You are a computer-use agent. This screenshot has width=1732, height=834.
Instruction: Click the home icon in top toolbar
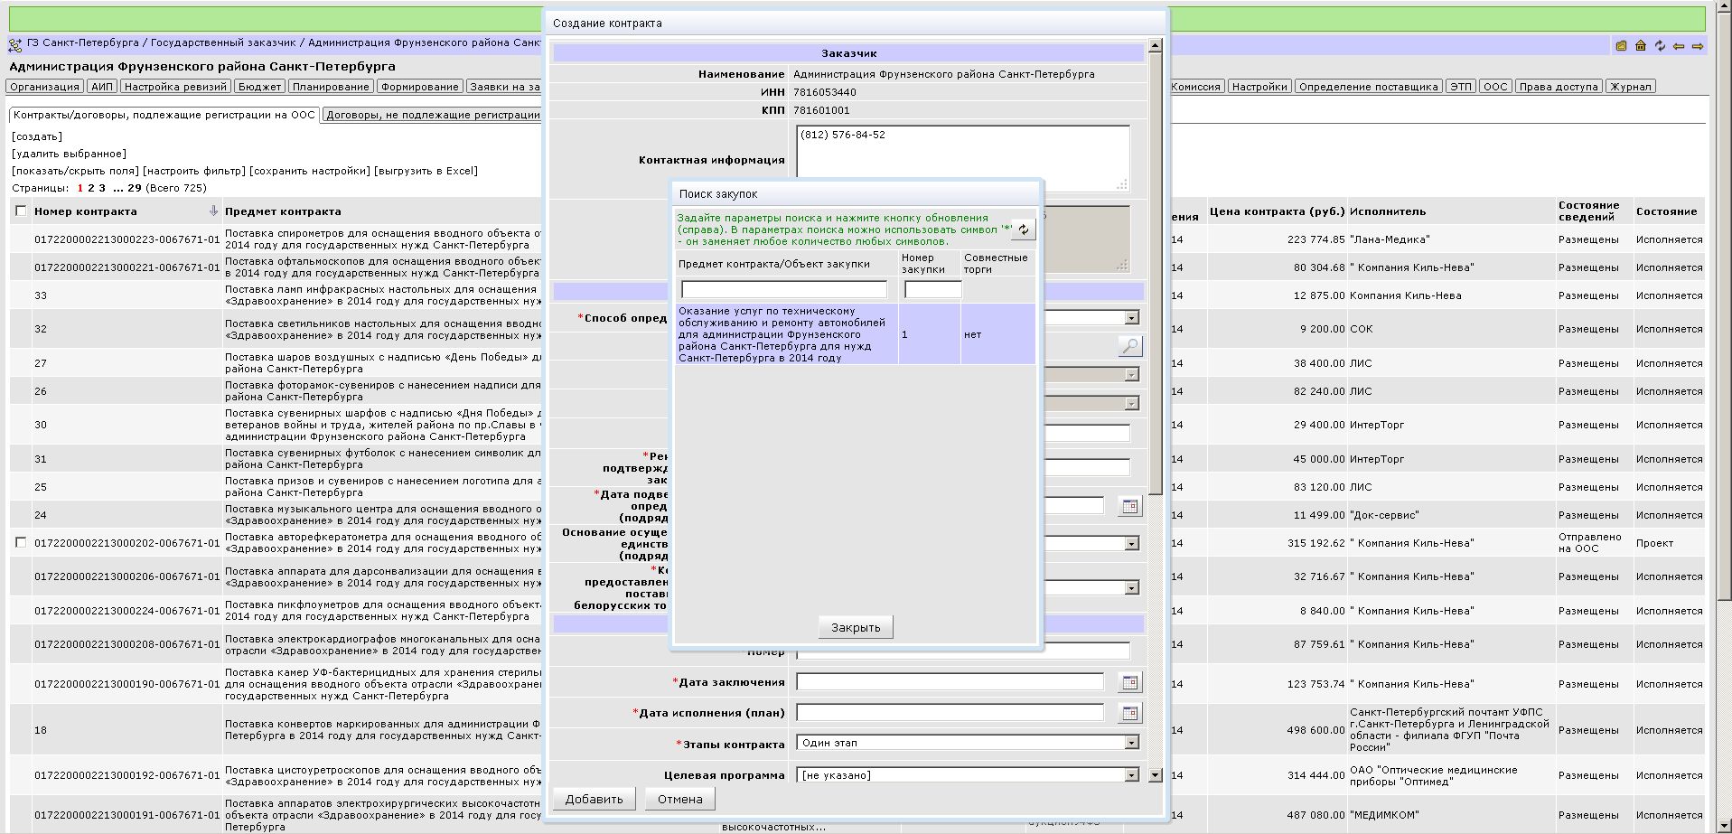click(x=1641, y=45)
